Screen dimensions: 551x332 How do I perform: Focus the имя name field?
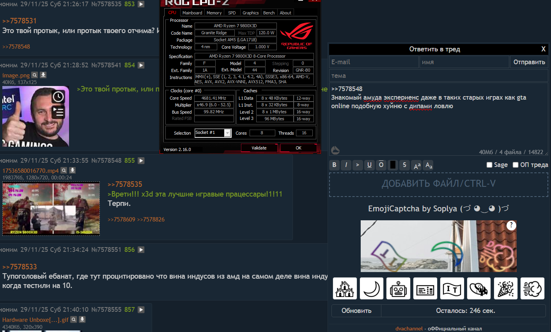pyautogui.click(x=464, y=62)
